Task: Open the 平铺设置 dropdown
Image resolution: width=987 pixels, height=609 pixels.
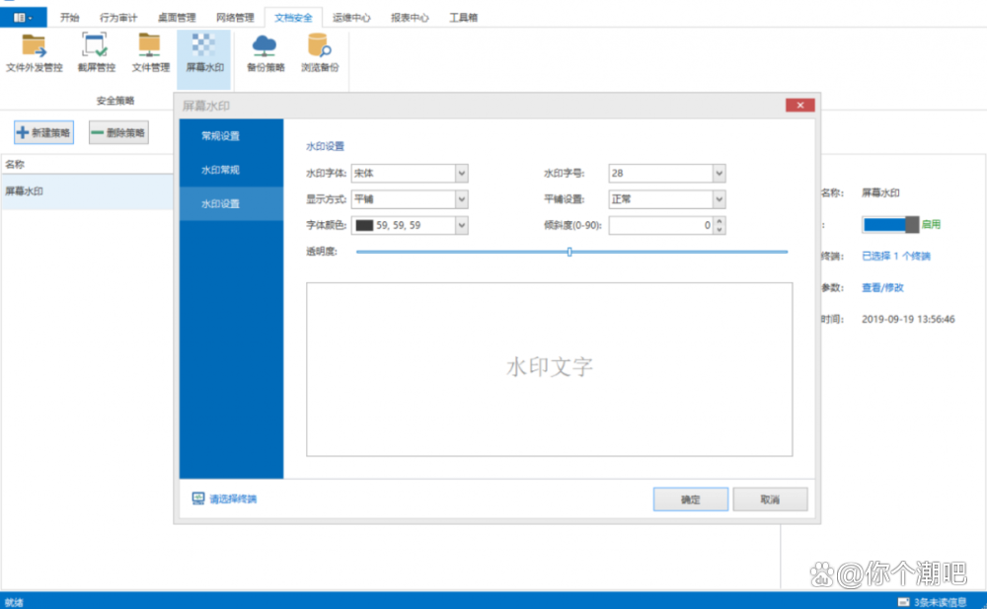Action: click(719, 199)
